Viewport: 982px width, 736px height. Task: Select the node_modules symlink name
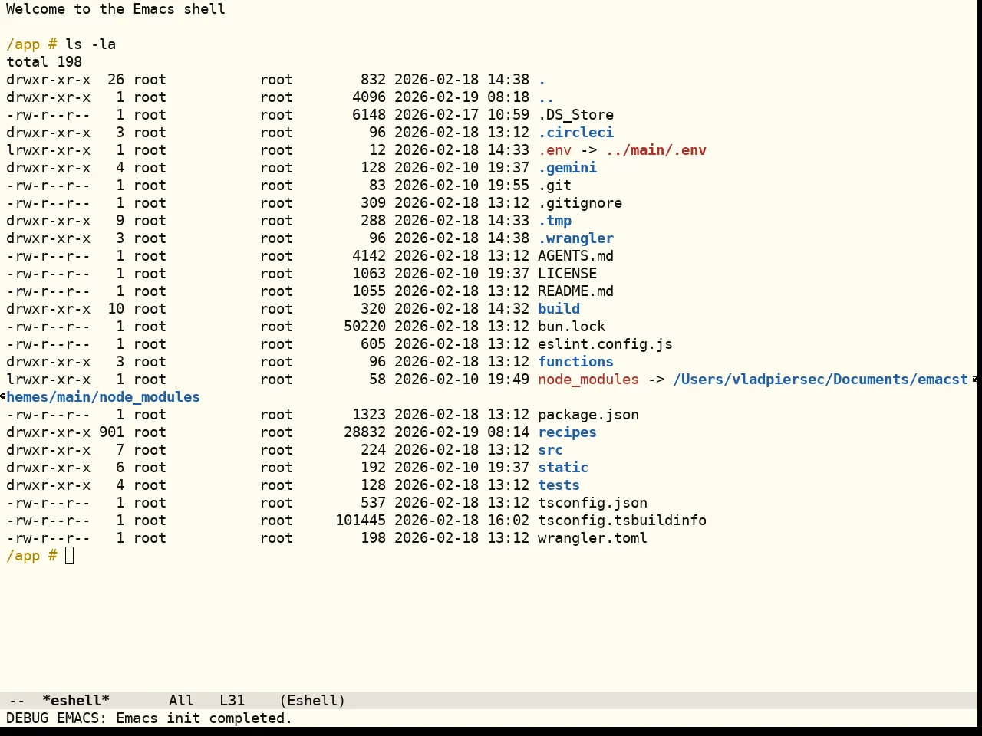pos(588,379)
